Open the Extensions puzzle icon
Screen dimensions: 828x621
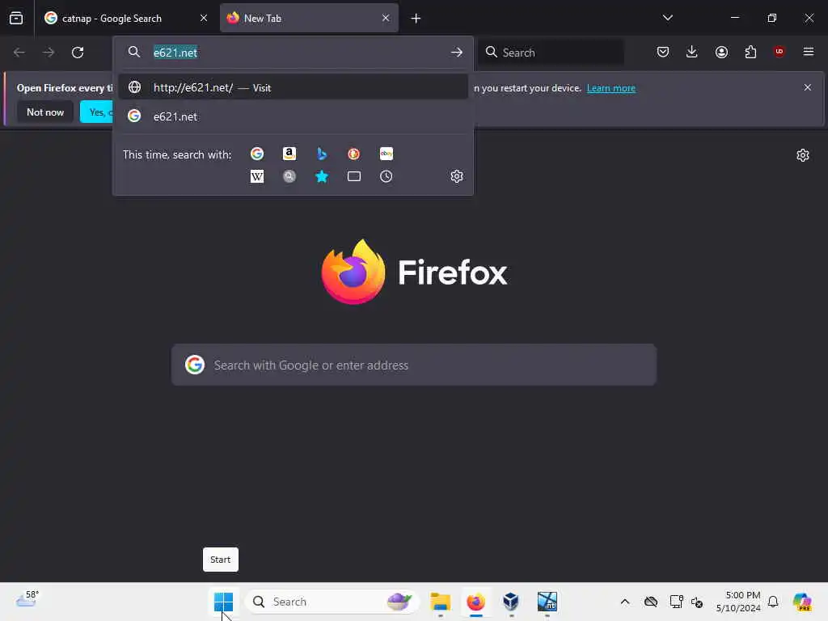[x=750, y=52]
